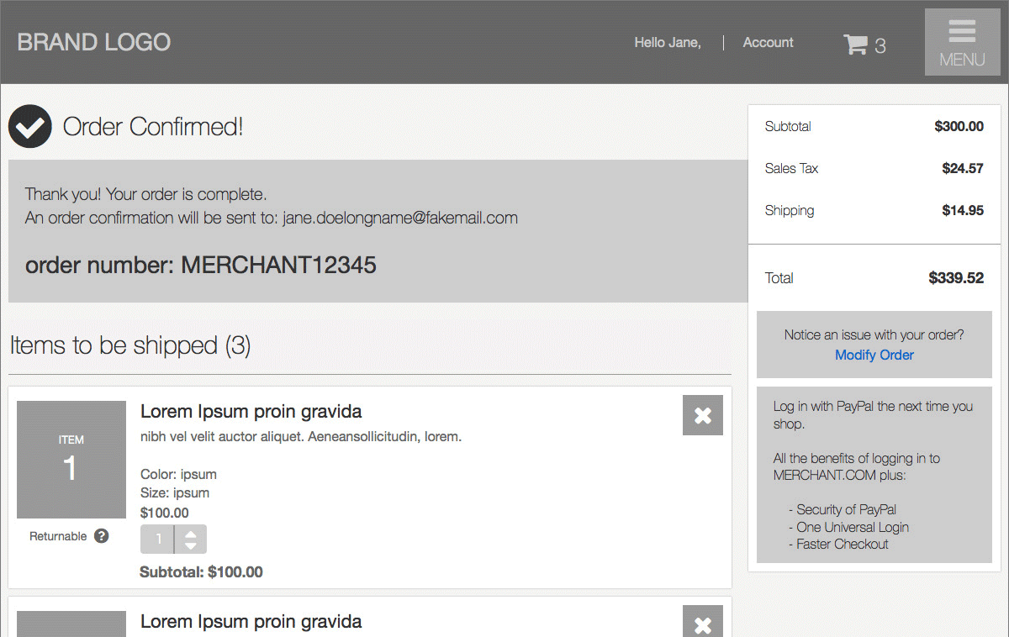
Task: Click the Hello Jane greeting
Action: 667,43
